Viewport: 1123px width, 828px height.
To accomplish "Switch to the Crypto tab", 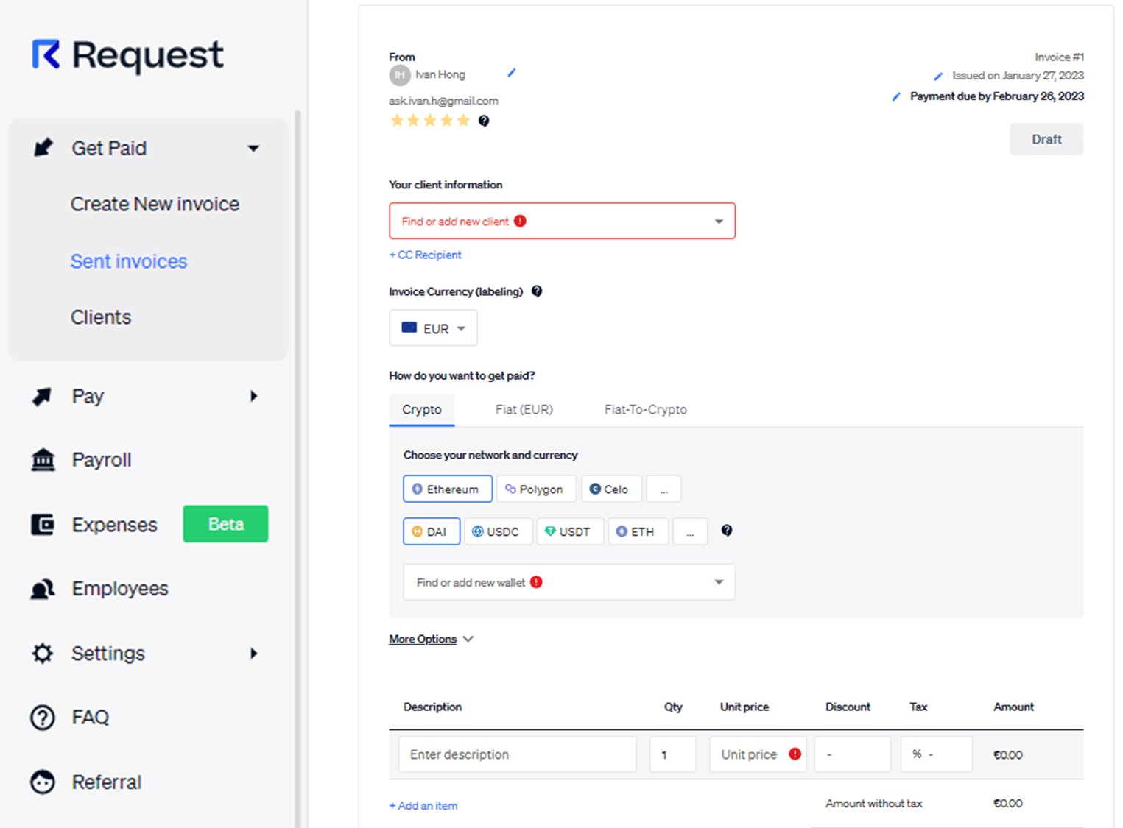I will [422, 410].
